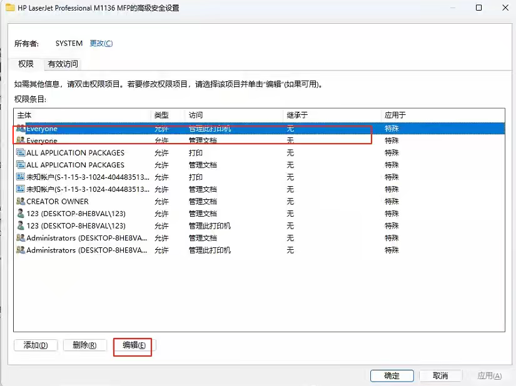
Task: Click 管理此打印机 cell in the Administrators row
Action: (210, 250)
